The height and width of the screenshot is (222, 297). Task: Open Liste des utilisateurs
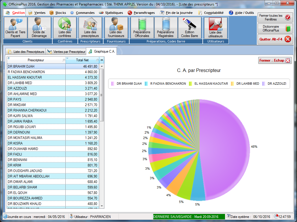coord(215,28)
